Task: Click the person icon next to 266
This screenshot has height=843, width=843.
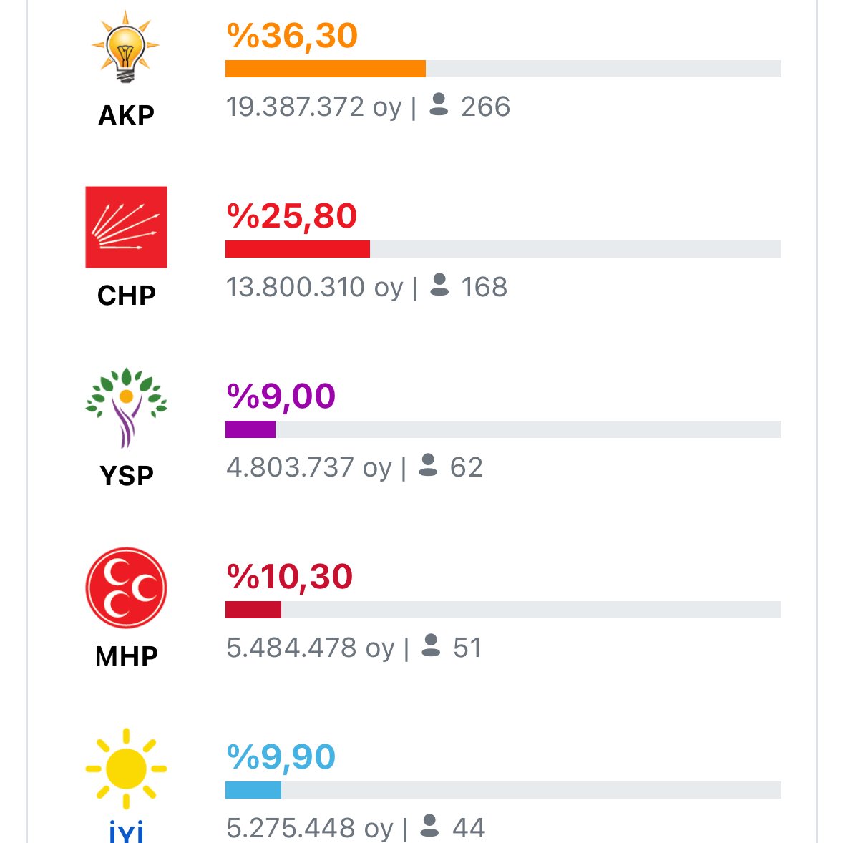Action: point(439,104)
